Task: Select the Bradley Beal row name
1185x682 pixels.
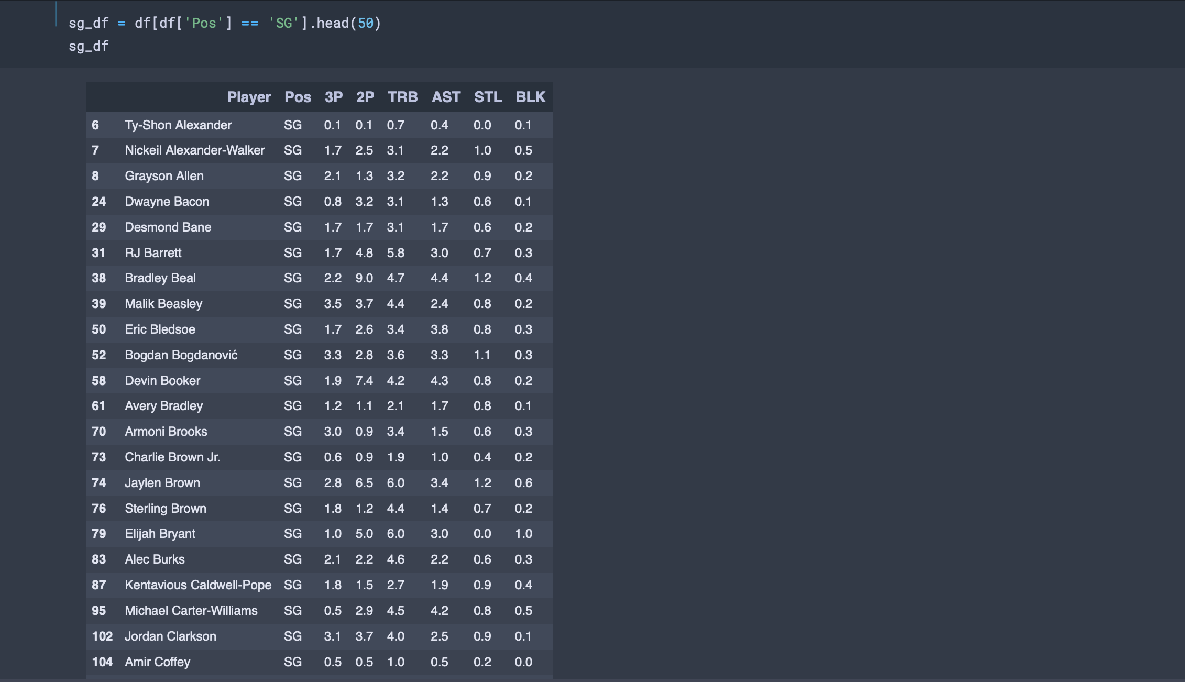Action: [x=160, y=278]
